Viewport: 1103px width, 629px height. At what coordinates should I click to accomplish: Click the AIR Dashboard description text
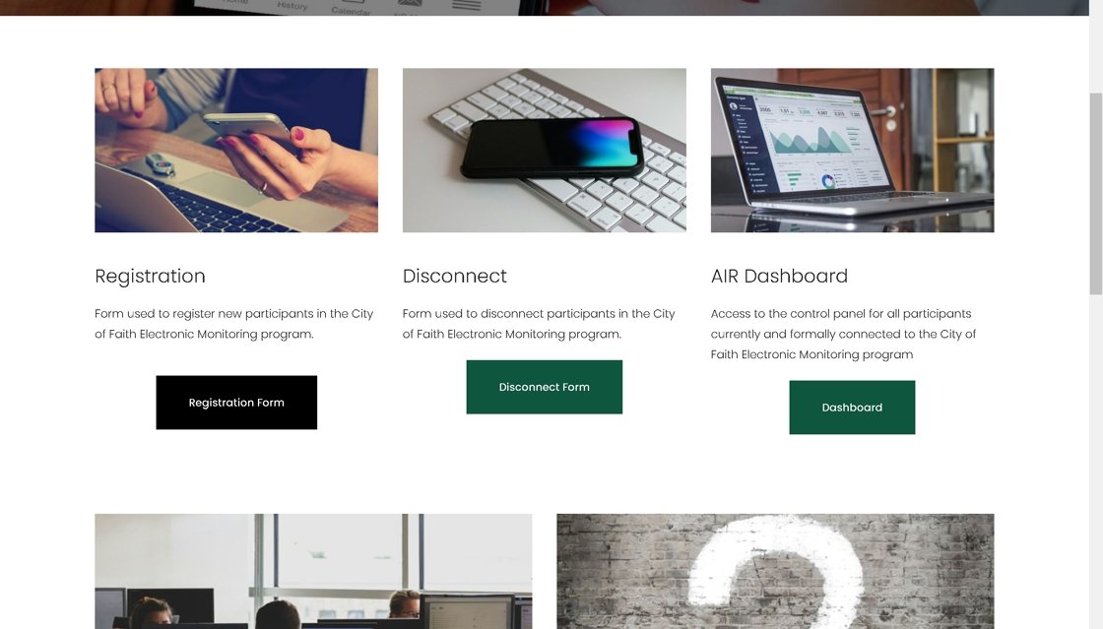(843, 334)
